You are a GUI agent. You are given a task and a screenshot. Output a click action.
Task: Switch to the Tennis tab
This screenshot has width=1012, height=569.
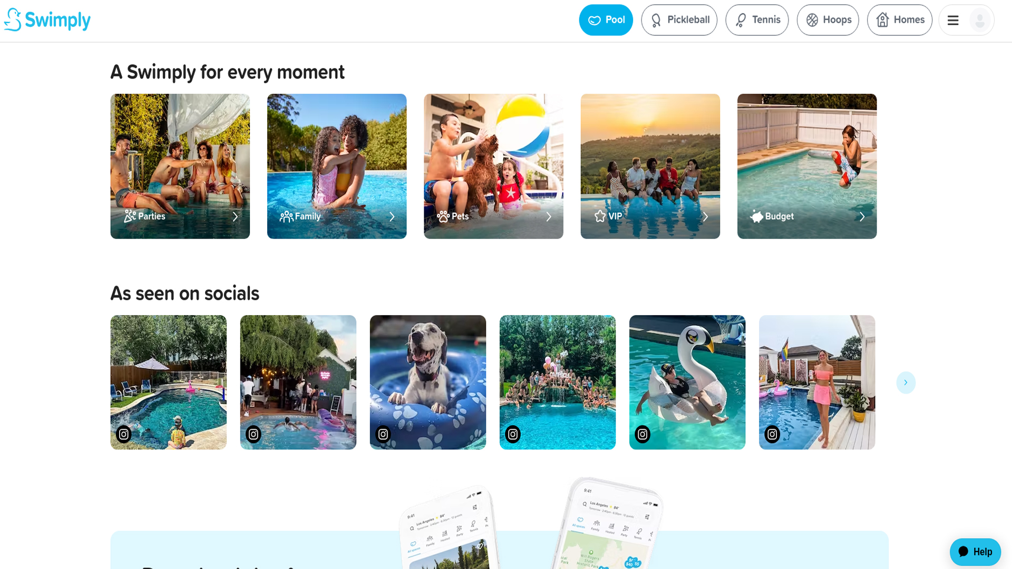pyautogui.click(x=757, y=20)
